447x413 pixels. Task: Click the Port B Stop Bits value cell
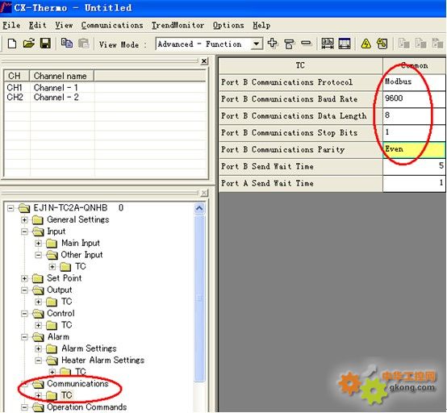414,132
